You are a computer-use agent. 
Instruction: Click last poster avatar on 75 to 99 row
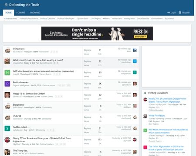[135, 117]
